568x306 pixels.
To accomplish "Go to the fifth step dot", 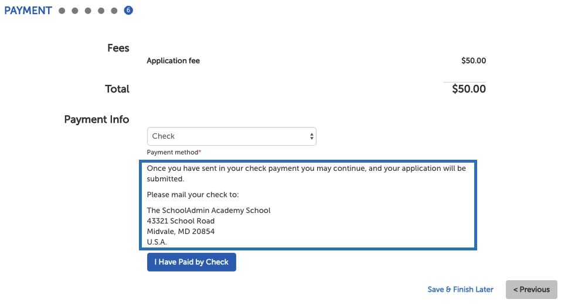I will (x=114, y=11).
